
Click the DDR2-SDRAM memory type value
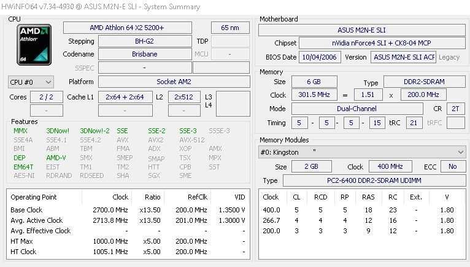click(425, 82)
